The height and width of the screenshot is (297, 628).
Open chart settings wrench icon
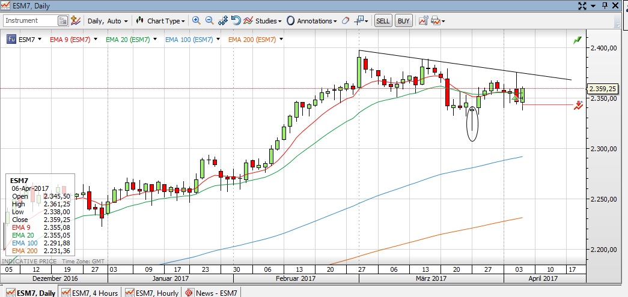pos(423,21)
